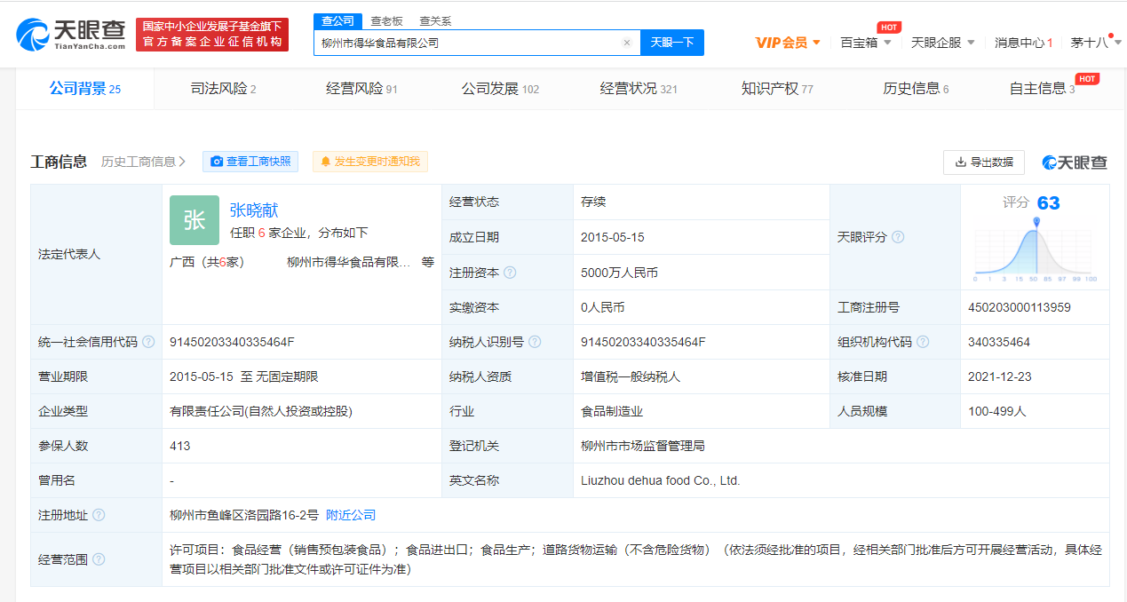Click 附近公司 nearby companies link

click(x=351, y=515)
